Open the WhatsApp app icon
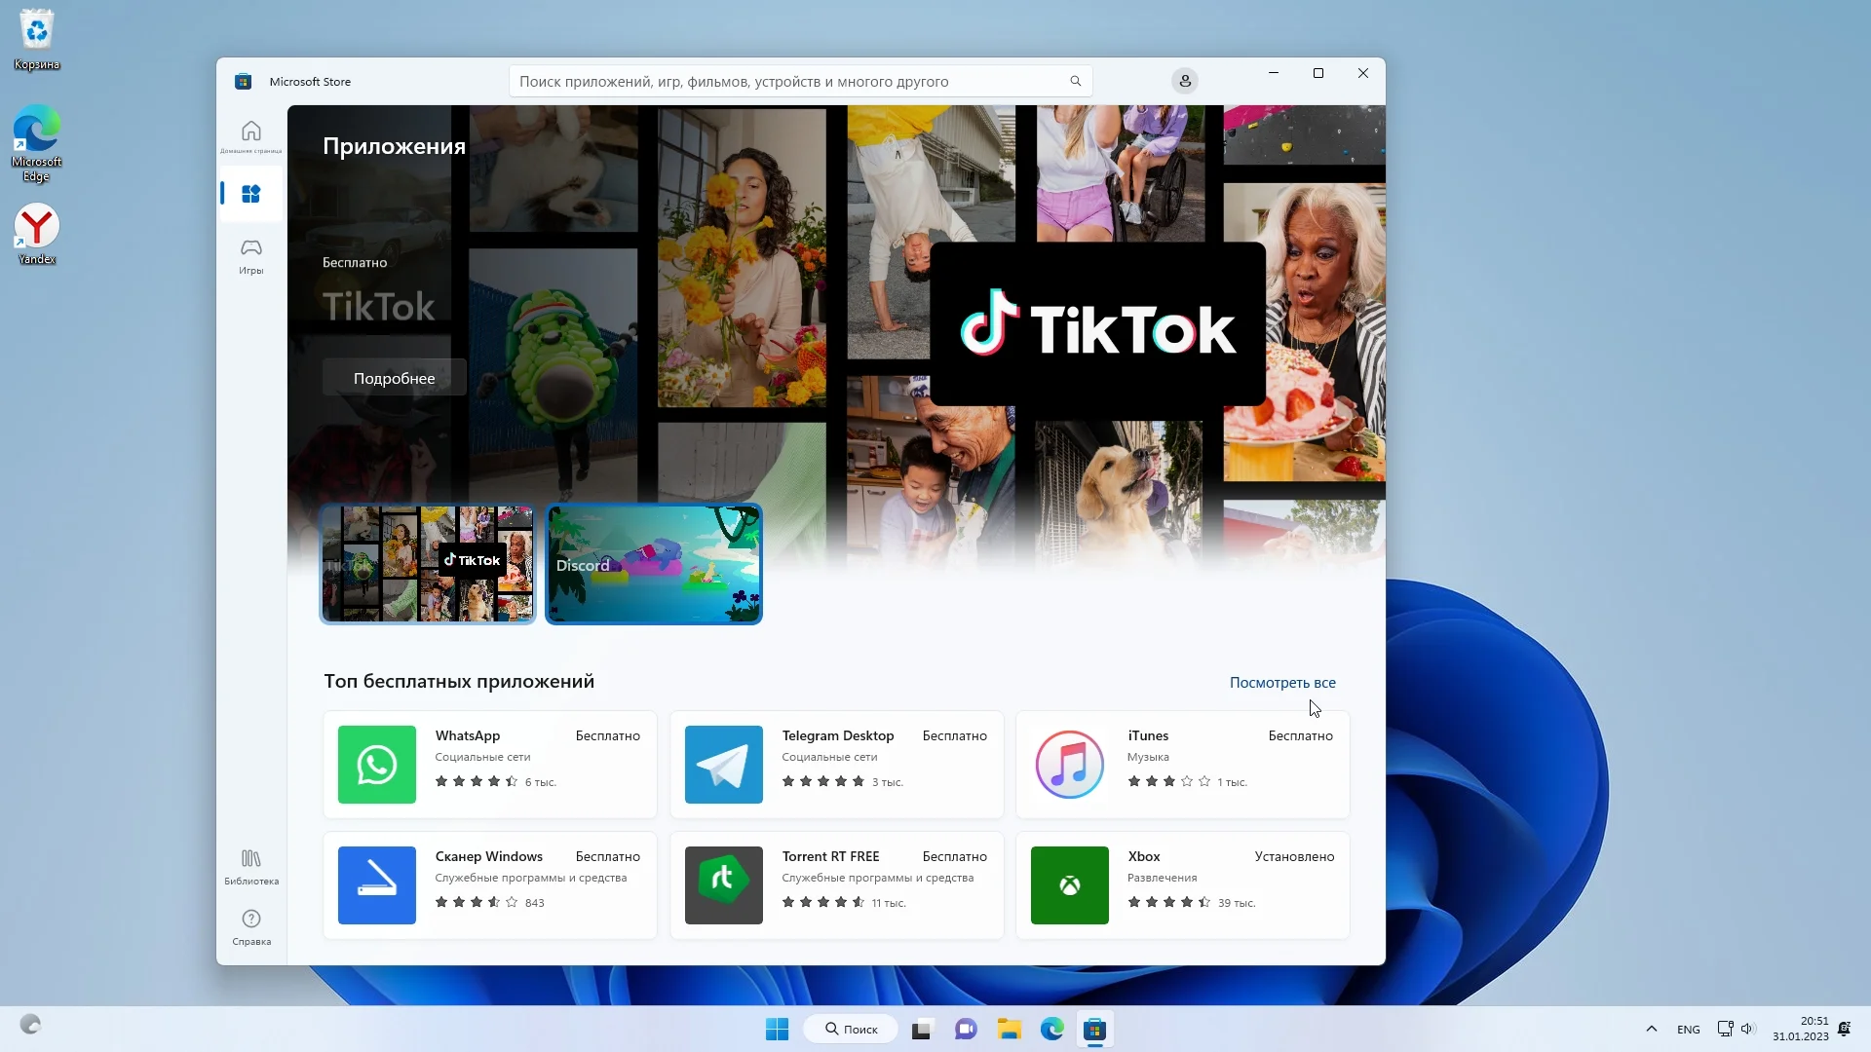The image size is (1871, 1052). pyautogui.click(x=376, y=765)
